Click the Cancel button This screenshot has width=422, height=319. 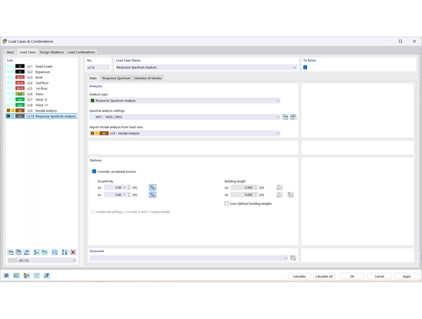coord(379,276)
